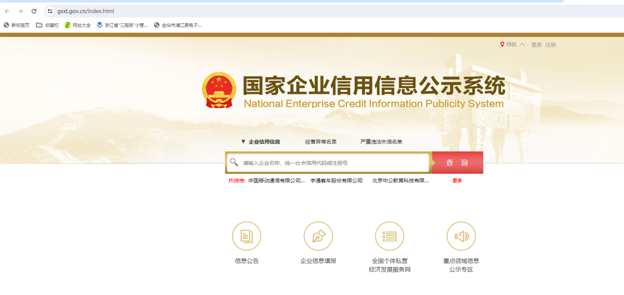
Task: Click the 注册 register link
Action: pos(551,45)
